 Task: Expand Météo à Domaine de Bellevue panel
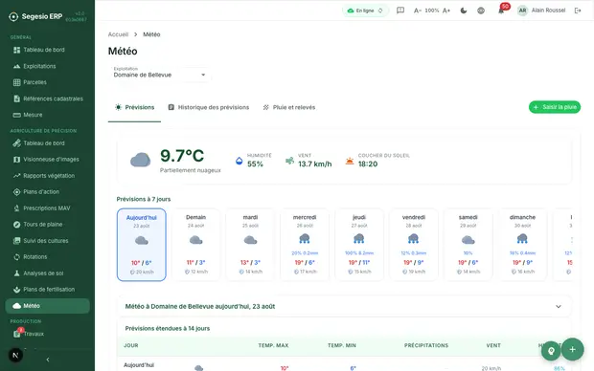click(x=344, y=306)
